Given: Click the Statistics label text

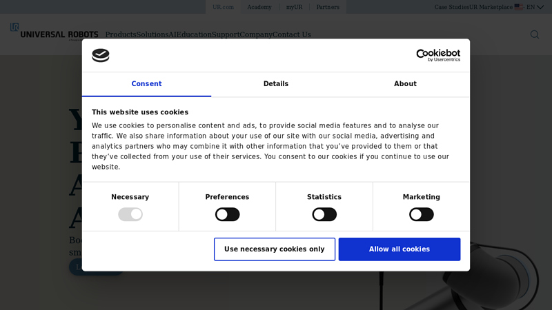Looking at the screenshot, I should pos(324,197).
